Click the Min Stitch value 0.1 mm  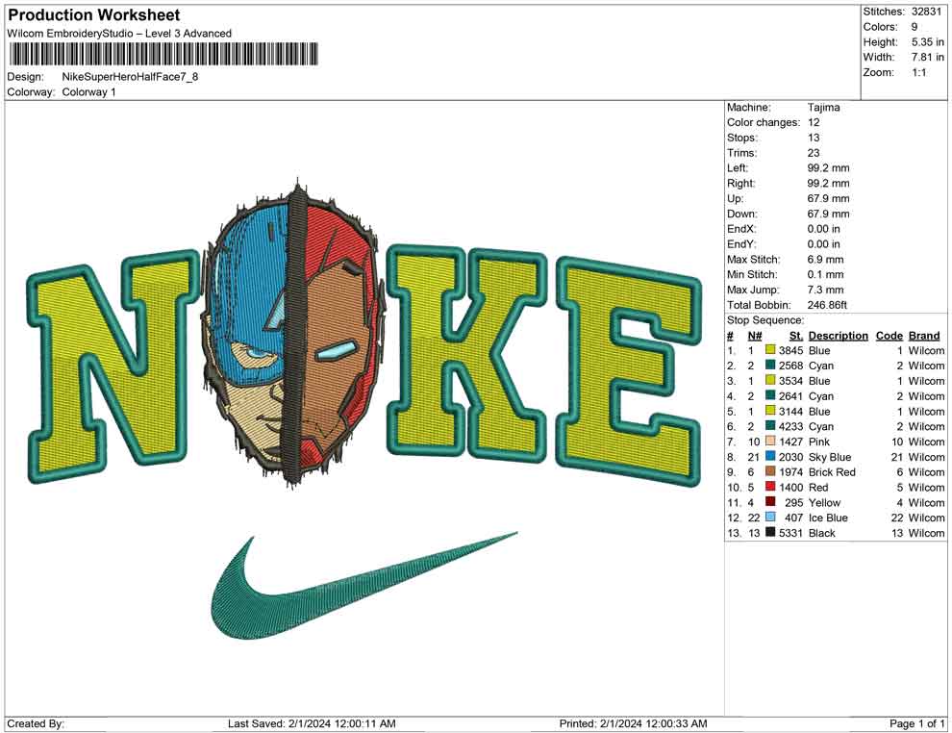[825, 274]
